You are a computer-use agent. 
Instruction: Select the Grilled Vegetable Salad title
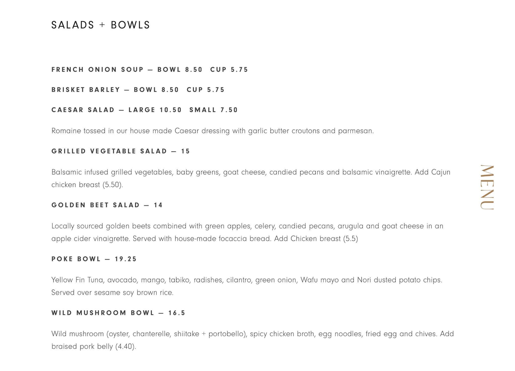(x=109, y=151)
